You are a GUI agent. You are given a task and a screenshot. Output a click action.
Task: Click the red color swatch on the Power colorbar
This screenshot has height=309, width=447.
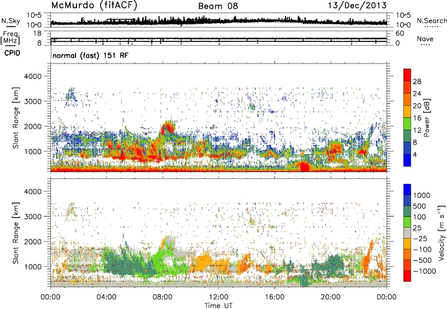coord(407,75)
